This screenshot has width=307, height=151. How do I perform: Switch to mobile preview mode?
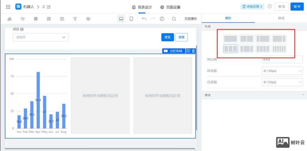tap(131, 19)
